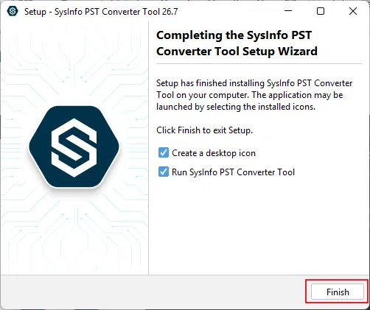370x310 pixels.
Task: Click the vertical divider between the two panels
Action: [148, 149]
